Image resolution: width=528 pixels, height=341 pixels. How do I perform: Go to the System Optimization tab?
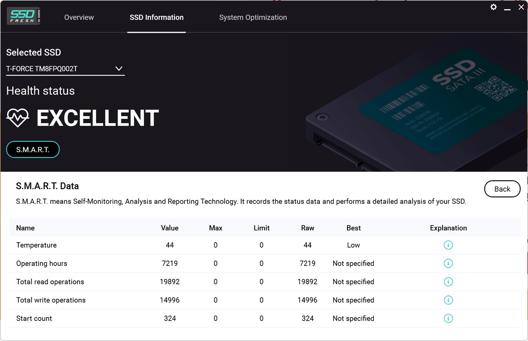[x=253, y=17]
